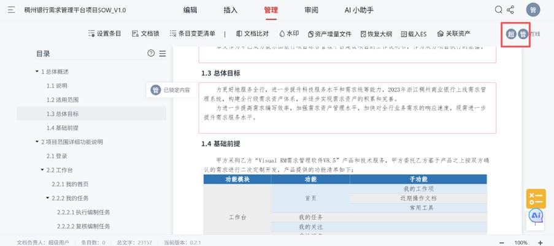The width and height of the screenshot is (554, 246).
Task: Click the 功能模块 table header
Action: (237, 179)
